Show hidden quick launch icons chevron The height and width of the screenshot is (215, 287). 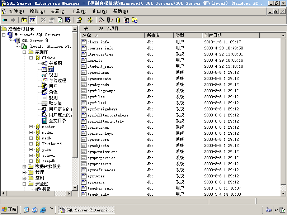(52, 209)
